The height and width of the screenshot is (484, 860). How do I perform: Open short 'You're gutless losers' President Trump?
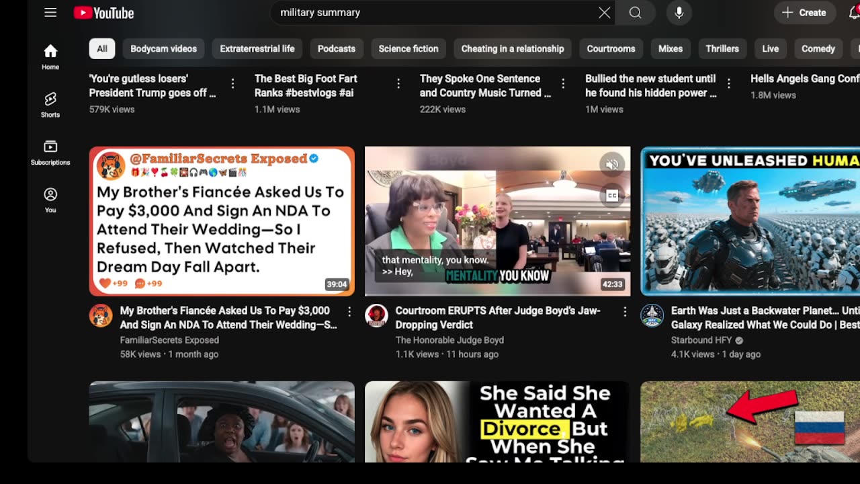(x=153, y=85)
